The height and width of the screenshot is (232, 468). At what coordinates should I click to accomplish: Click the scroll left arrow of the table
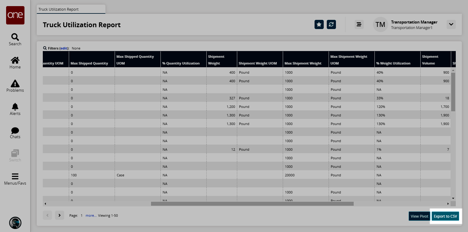pos(45,204)
